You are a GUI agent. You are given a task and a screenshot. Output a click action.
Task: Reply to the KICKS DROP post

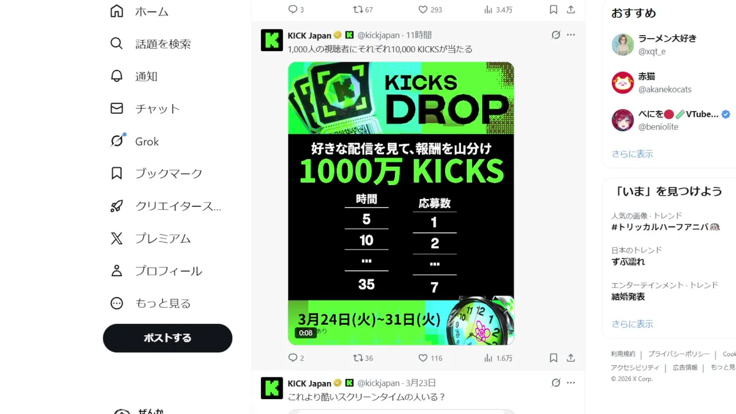pyautogui.click(x=296, y=358)
